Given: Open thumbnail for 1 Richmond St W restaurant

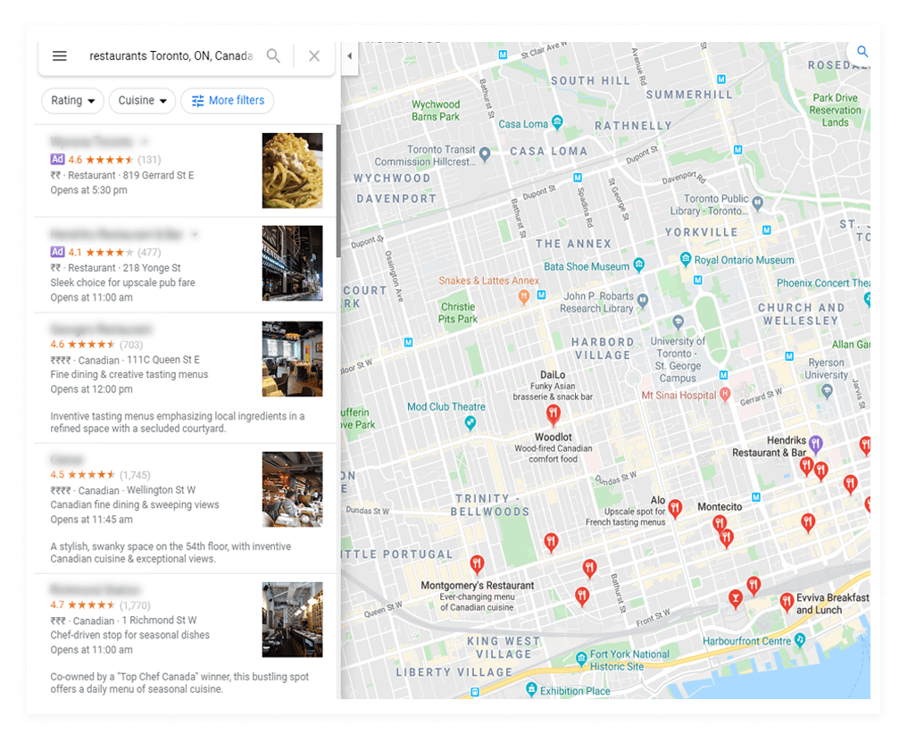Looking at the screenshot, I should 293,620.
